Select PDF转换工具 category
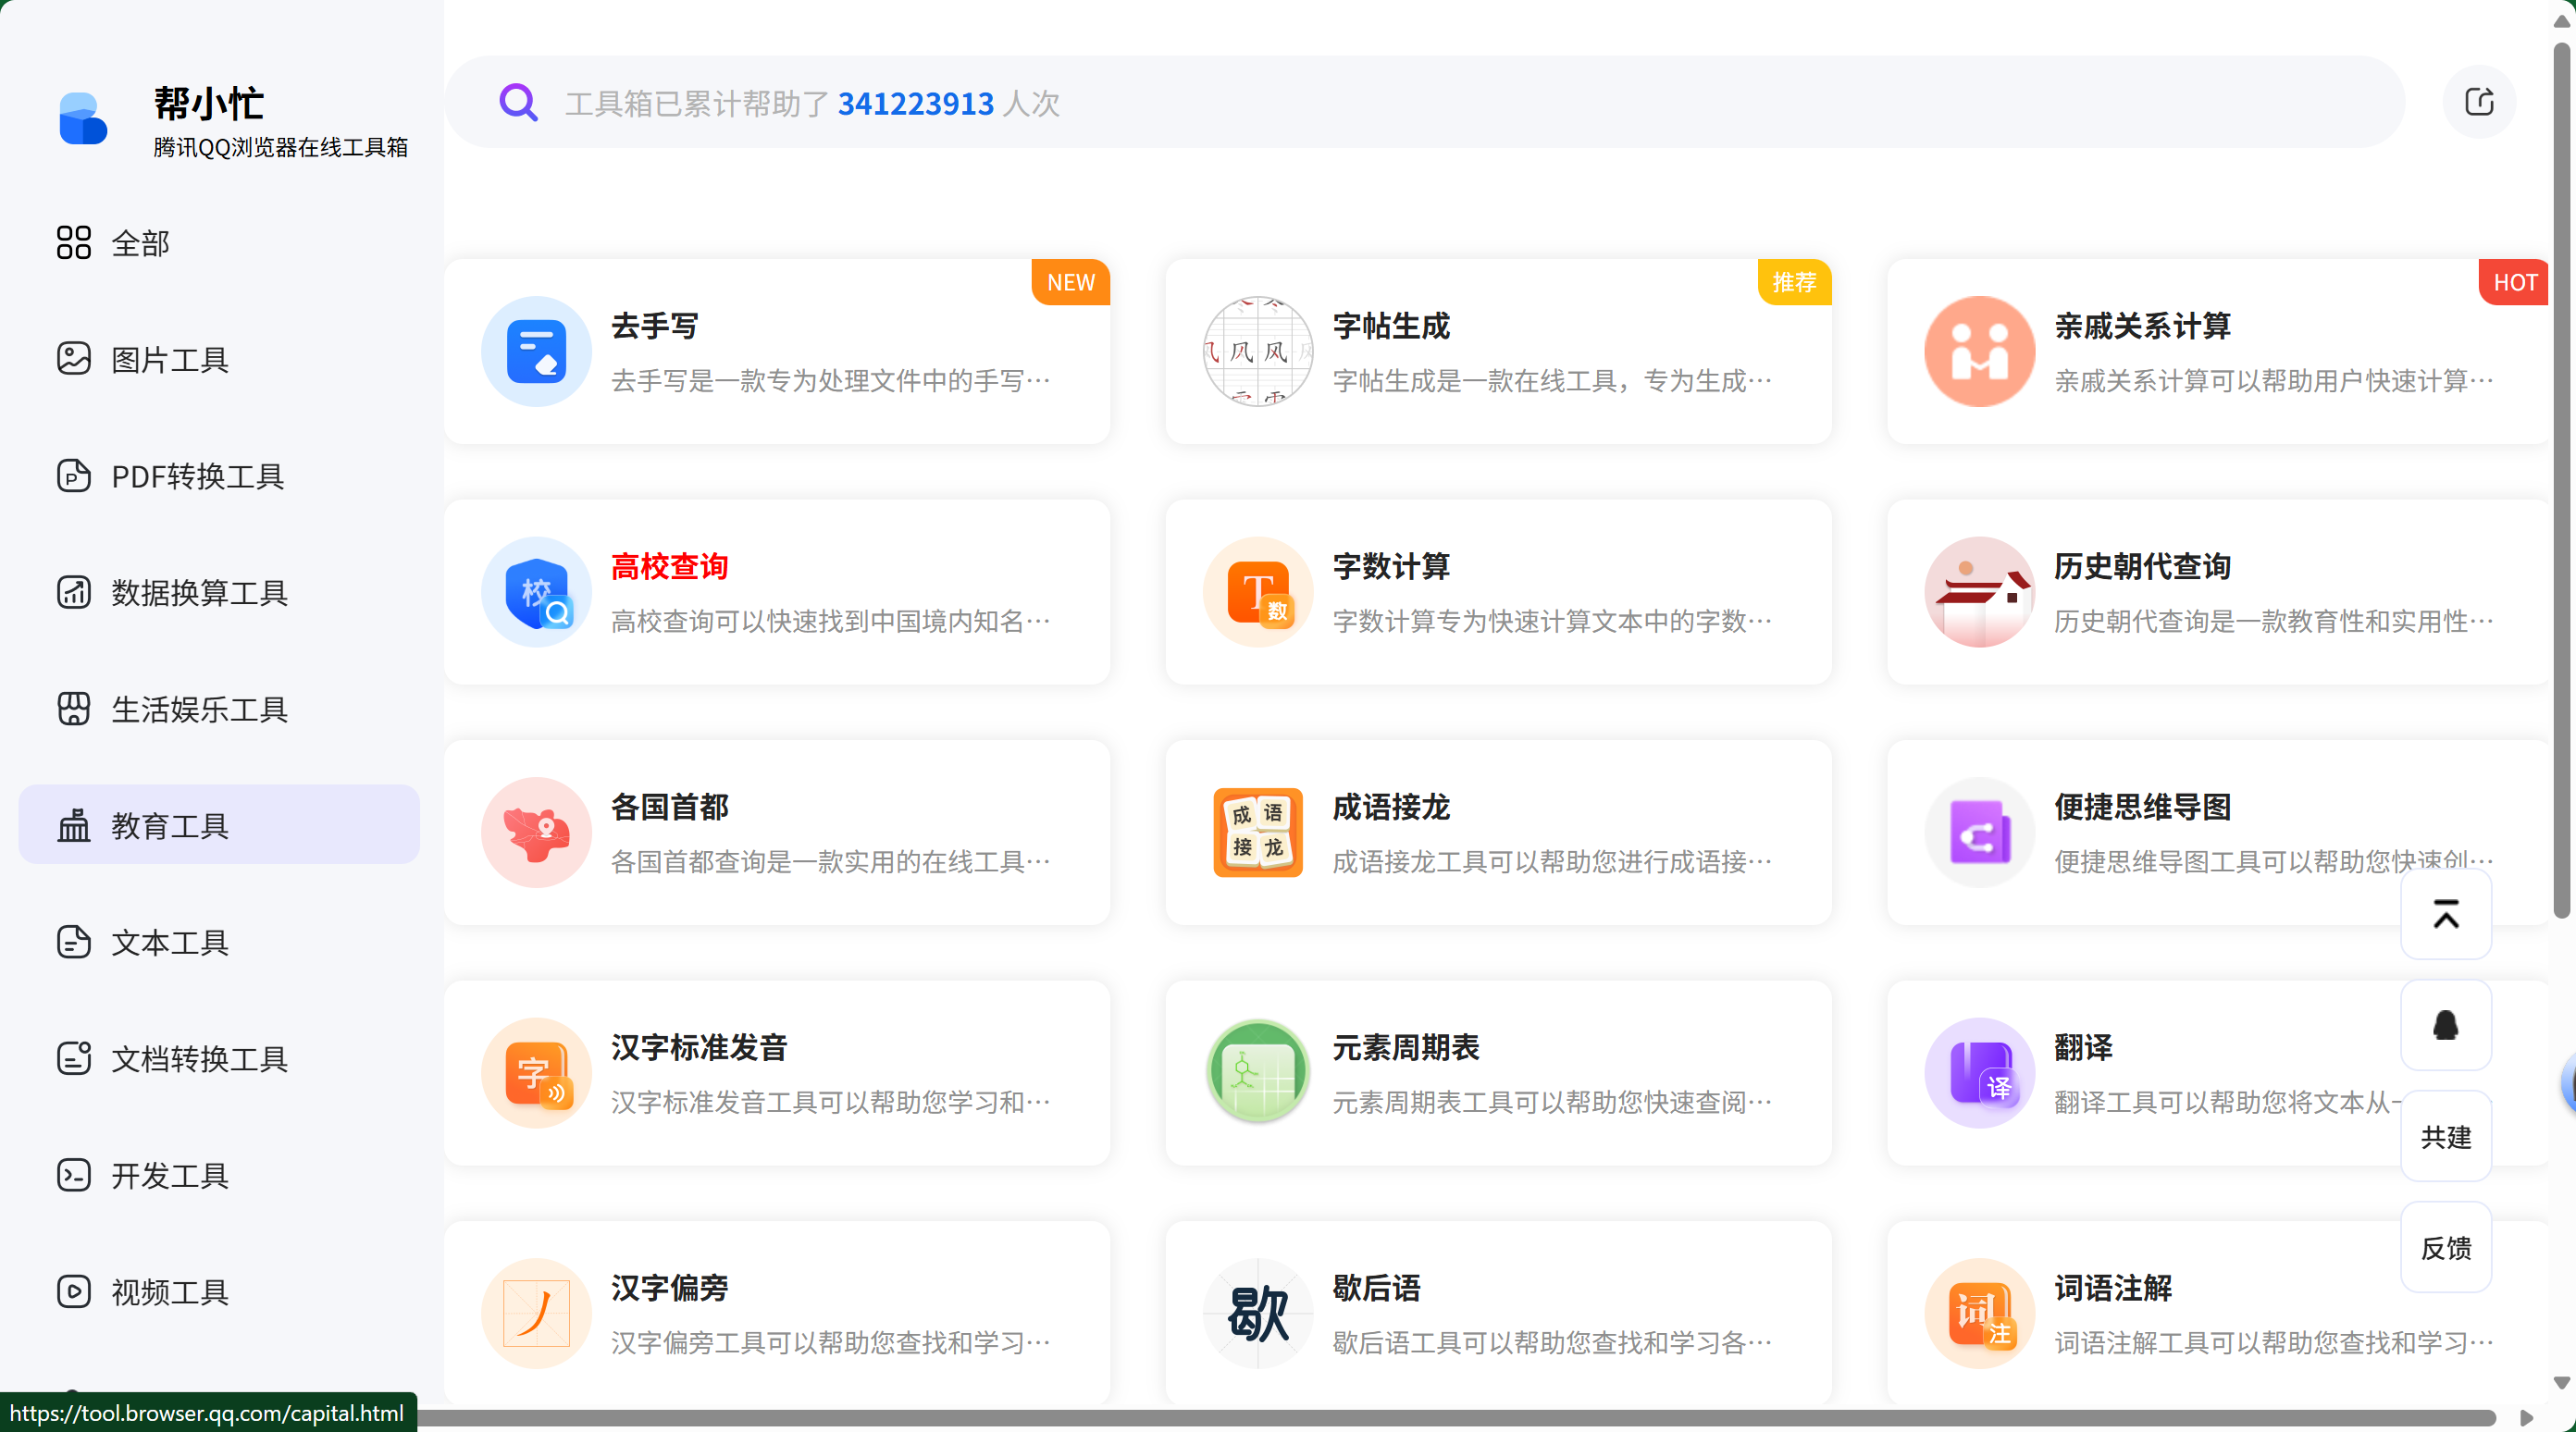Screen dimensions: 2576x1432 [198, 476]
